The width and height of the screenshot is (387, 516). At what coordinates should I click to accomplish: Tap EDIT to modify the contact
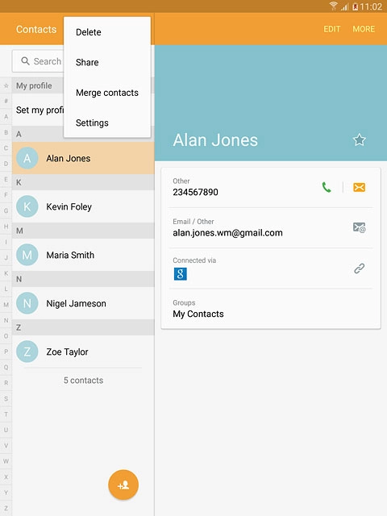[x=331, y=29]
